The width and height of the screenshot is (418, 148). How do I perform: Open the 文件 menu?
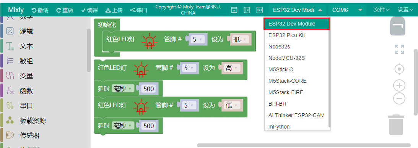pyautogui.click(x=382, y=10)
